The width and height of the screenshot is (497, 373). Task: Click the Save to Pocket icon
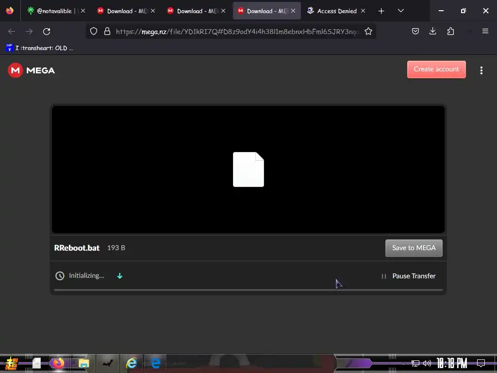[415, 31]
